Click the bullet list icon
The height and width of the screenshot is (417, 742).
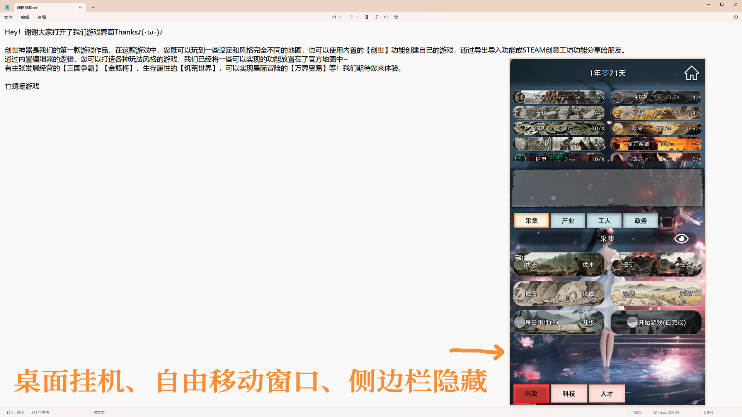coord(351,17)
